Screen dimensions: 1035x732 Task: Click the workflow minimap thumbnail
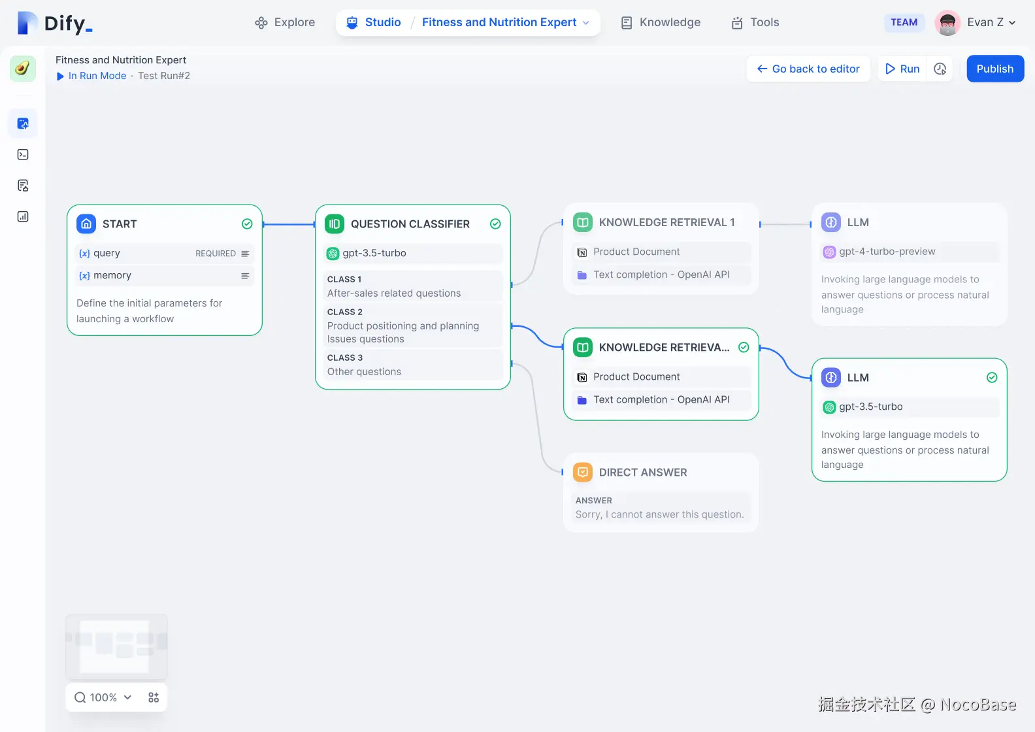pyautogui.click(x=116, y=646)
